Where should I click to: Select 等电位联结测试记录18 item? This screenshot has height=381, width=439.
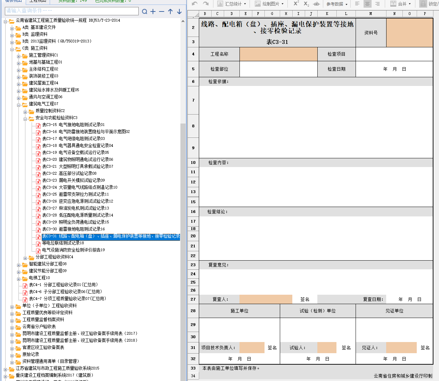tap(63, 243)
